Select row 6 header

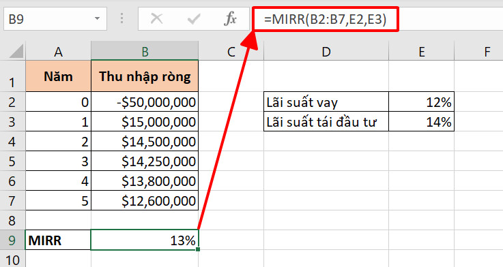(12, 181)
